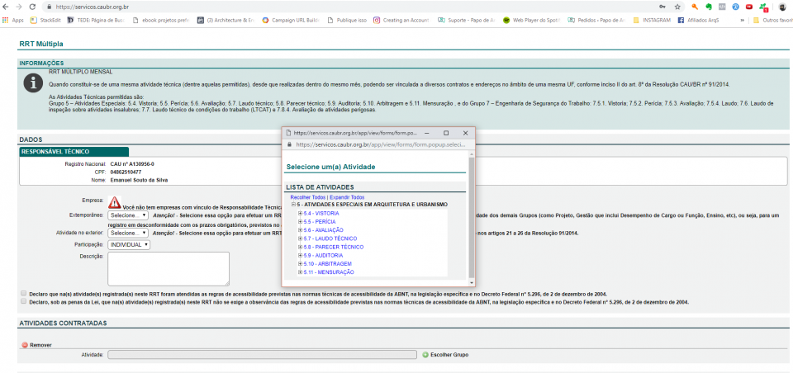Open the blue circular extension icon

tap(736, 7)
